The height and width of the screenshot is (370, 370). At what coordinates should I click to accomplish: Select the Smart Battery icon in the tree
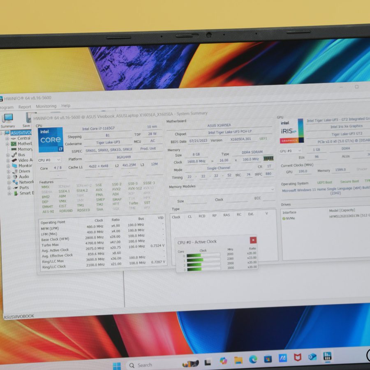point(16,193)
